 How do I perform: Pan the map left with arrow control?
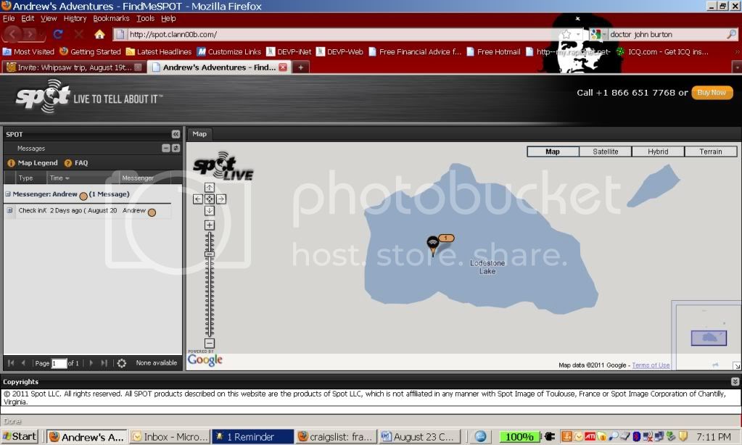(198, 199)
